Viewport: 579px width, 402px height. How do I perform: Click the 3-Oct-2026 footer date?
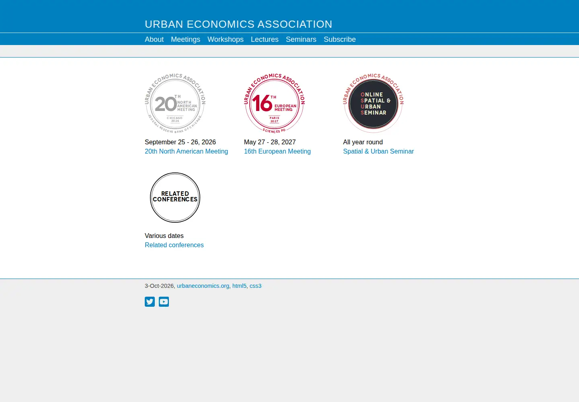[159, 286]
